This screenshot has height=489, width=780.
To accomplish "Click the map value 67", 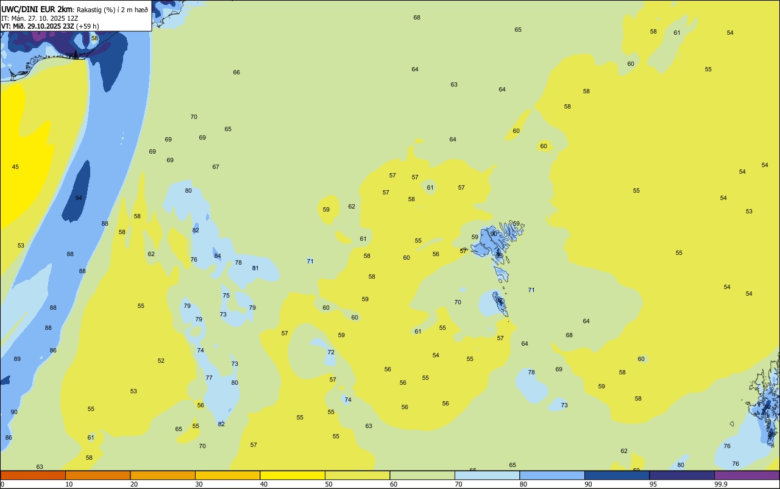I will coord(216,167).
